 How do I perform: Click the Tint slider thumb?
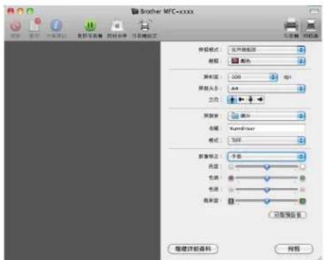pyautogui.click(x=267, y=179)
